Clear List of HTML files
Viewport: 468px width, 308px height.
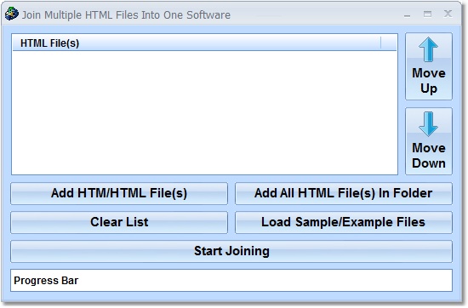click(119, 222)
